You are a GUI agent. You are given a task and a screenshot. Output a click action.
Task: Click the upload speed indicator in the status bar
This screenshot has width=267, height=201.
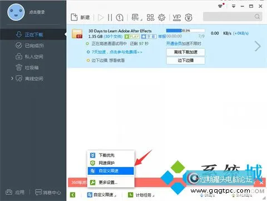241,195
